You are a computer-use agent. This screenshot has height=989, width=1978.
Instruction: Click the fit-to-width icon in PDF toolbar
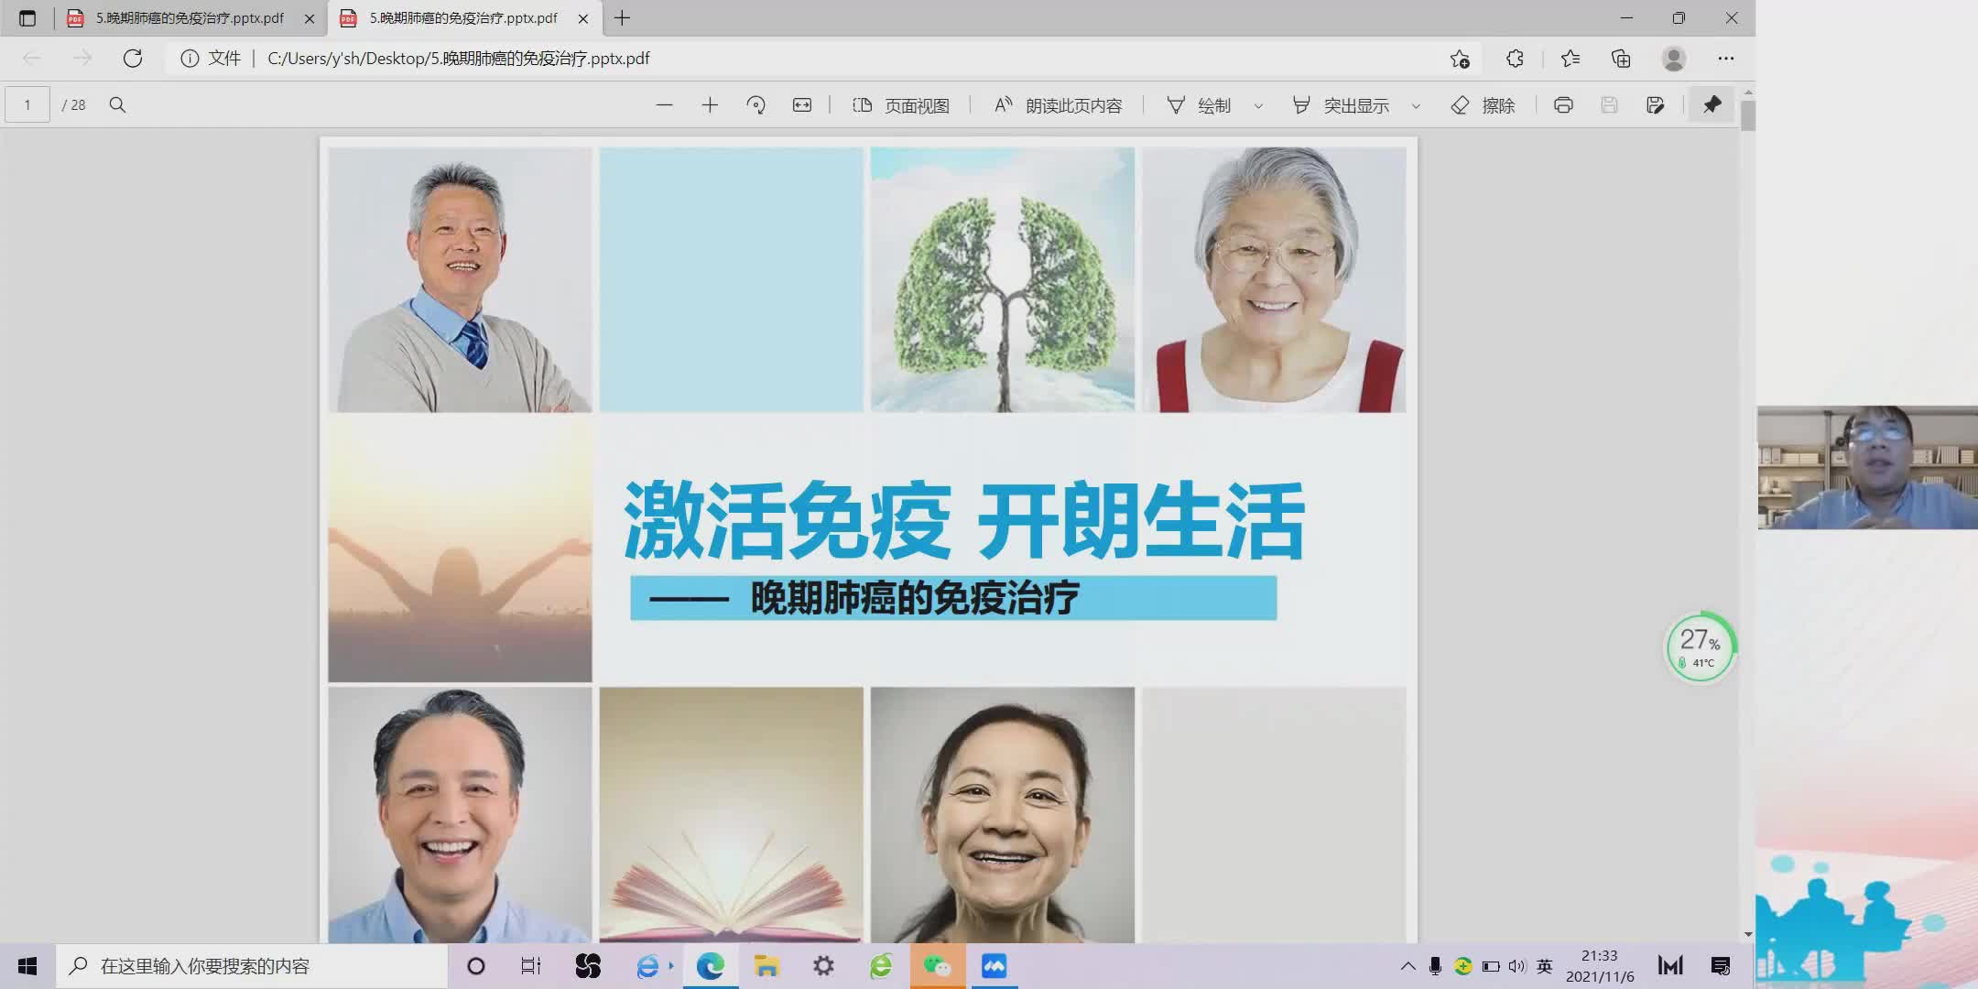801,104
